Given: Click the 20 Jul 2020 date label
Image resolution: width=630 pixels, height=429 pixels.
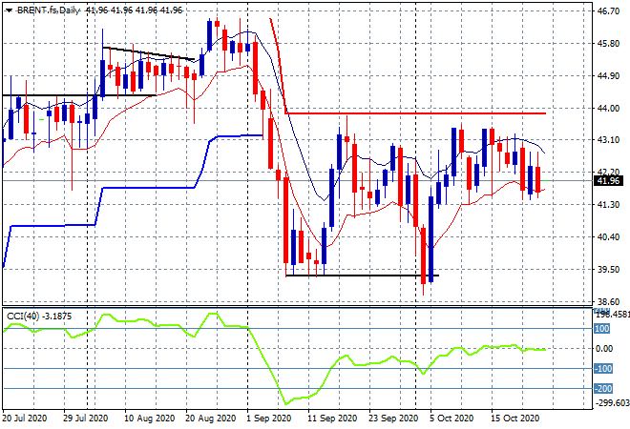Looking at the screenshot, I should point(24,419).
